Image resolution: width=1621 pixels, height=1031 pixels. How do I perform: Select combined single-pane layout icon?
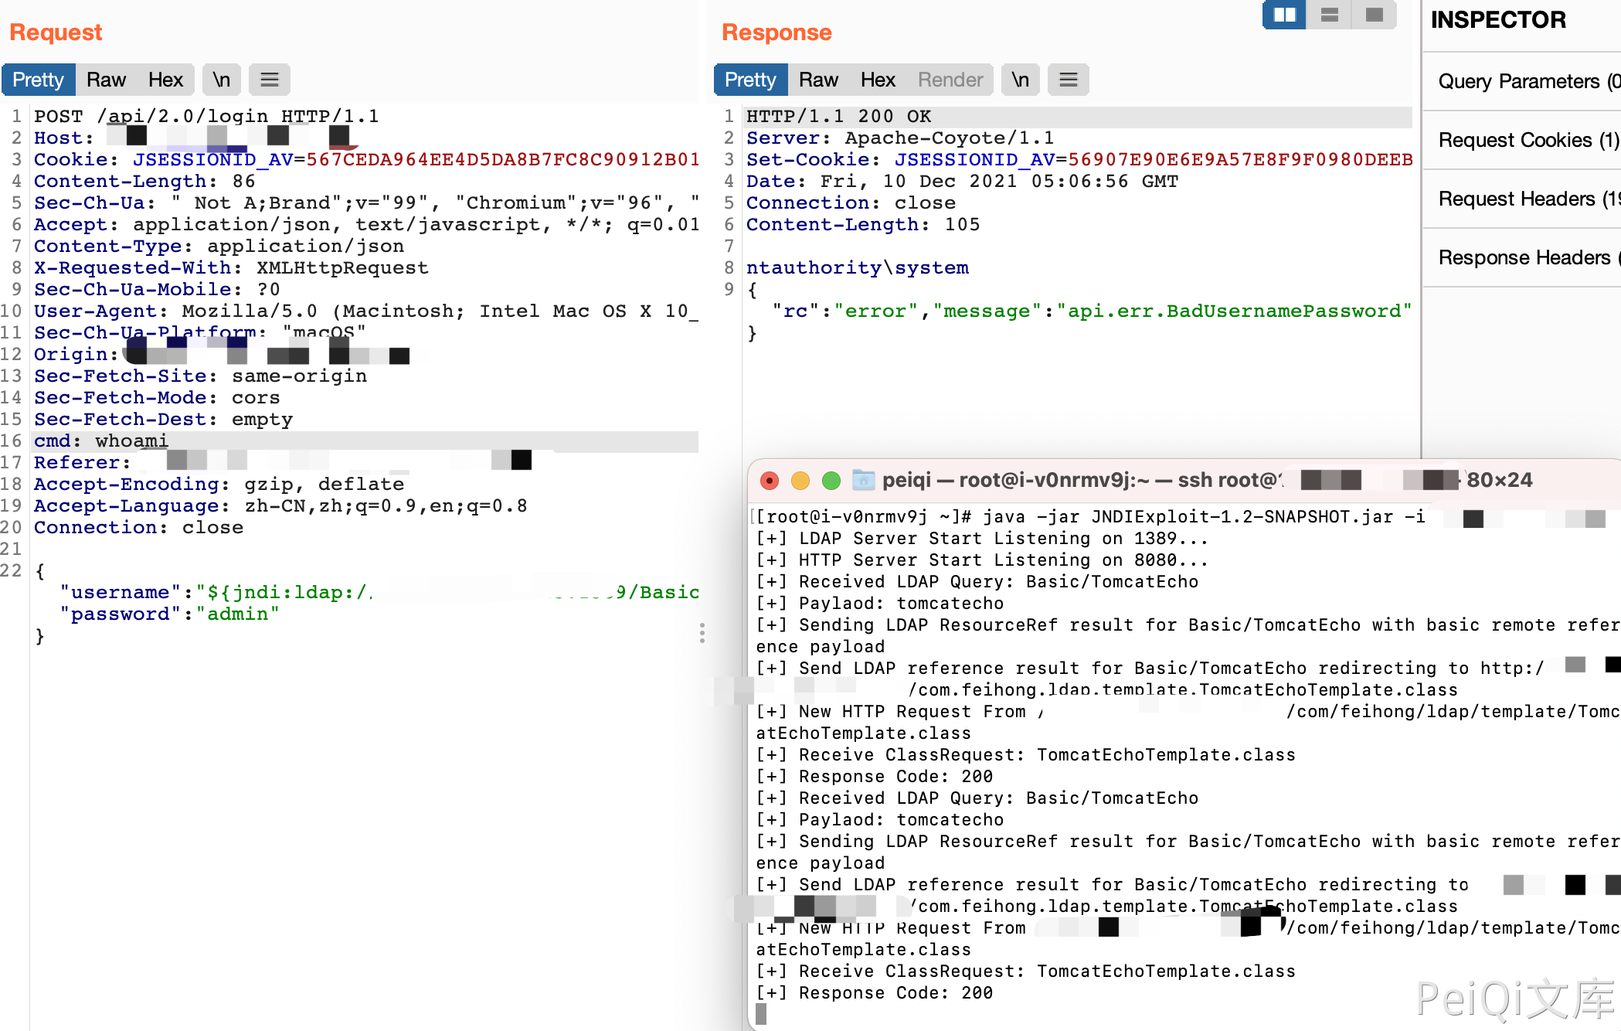coord(1374,15)
